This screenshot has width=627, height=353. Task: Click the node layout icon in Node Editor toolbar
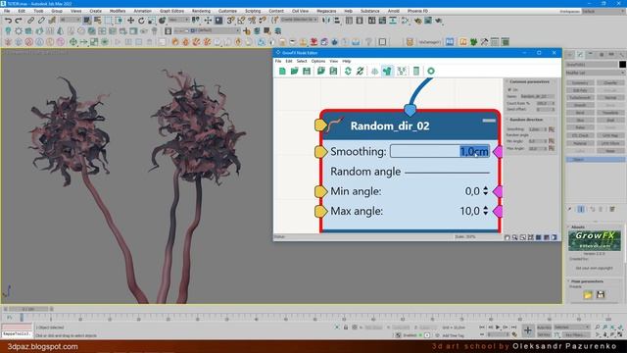point(402,71)
